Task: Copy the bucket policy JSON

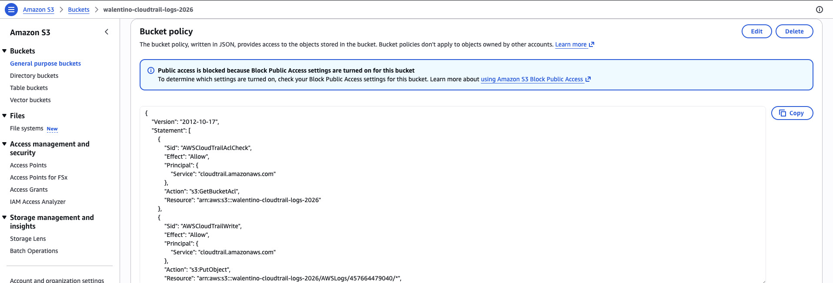Action: point(792,113)
